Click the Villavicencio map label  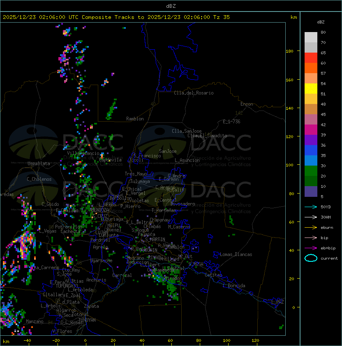click(x=83, y=153)
